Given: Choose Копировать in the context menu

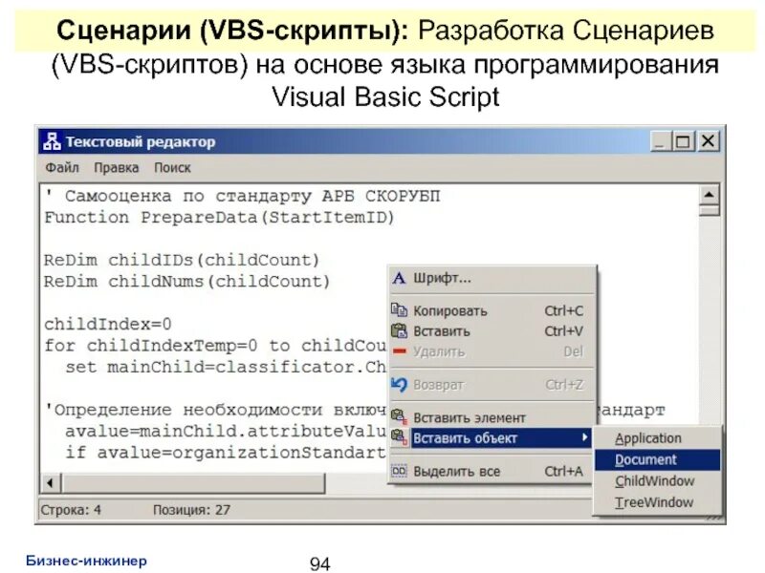Looking at the screenshot, I should pos(492,310).
